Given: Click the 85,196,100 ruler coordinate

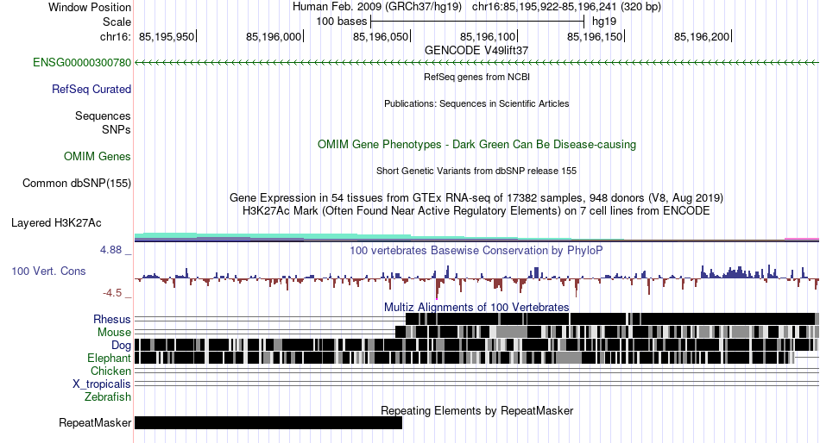Looking at the screenshot, I should [x=488, y=36].
